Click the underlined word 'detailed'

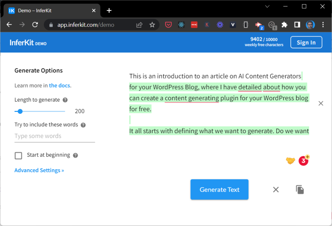click(x=250, y=87)
